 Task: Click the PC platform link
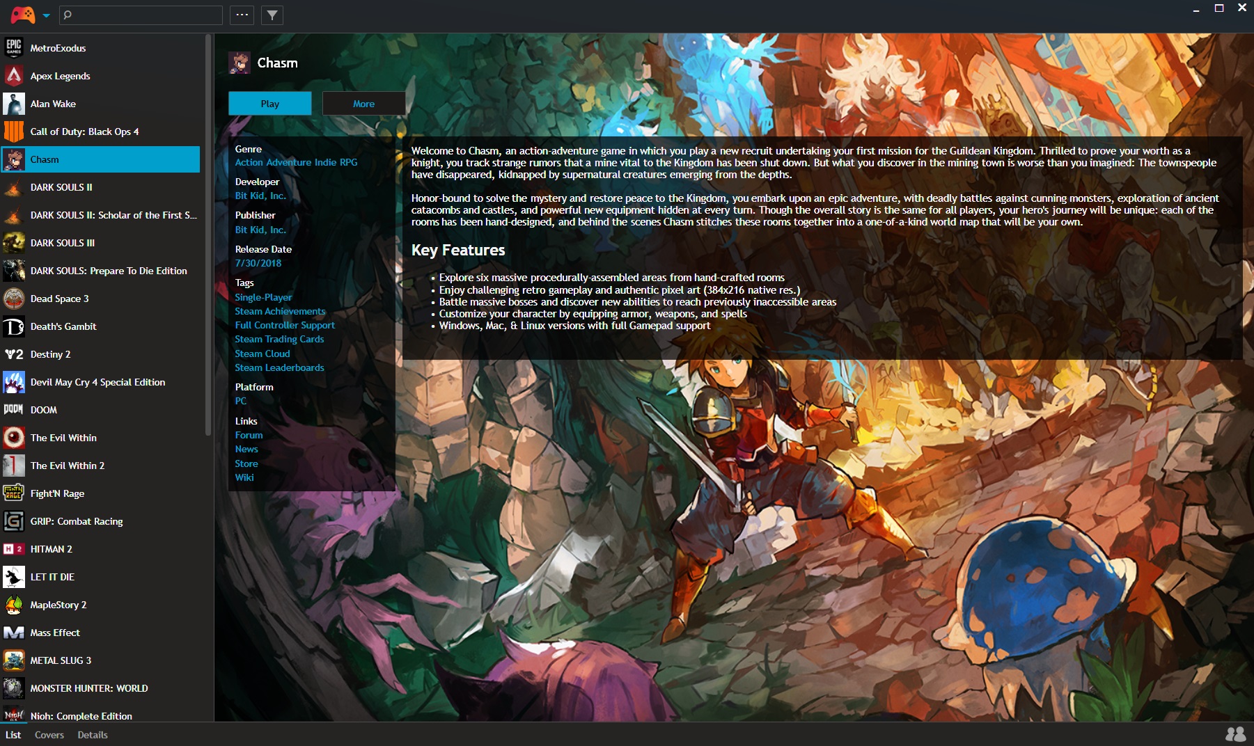241,401
